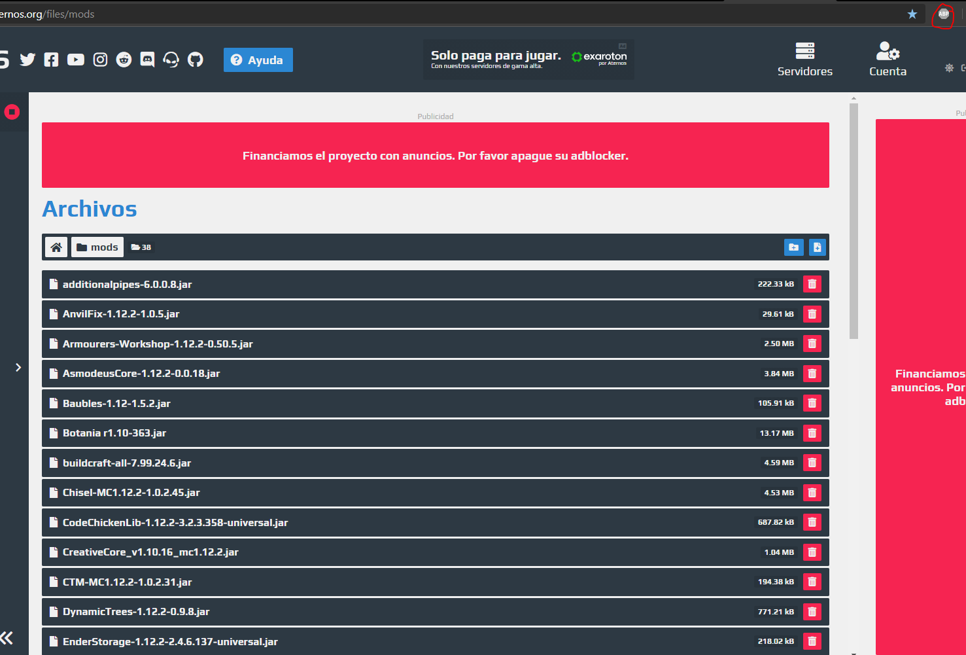The height and width of the screenshot is (655, 966).
Task: Open file CTM-MC1.12.2-1.0.2.31.jar
Action: tap(436, 582)
